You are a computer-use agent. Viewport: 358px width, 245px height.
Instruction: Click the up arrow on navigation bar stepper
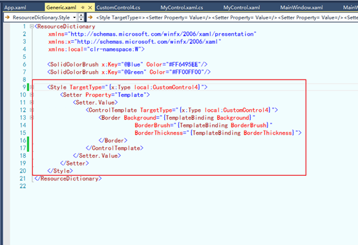coord(81,16)
